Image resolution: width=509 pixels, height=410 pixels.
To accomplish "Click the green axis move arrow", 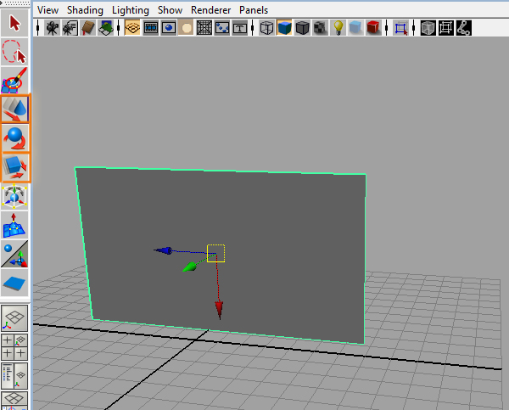I will coord(189,267).
